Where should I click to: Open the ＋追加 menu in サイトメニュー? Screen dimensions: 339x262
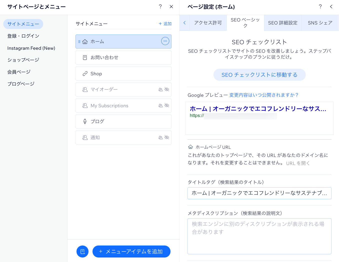click(165, 24)
